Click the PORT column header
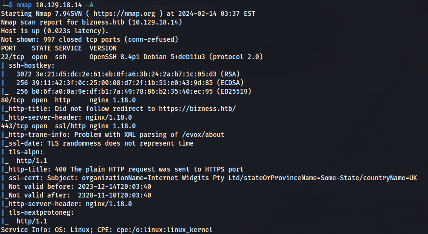The height and width of the screenshot is (234, 428). (9, 48)
